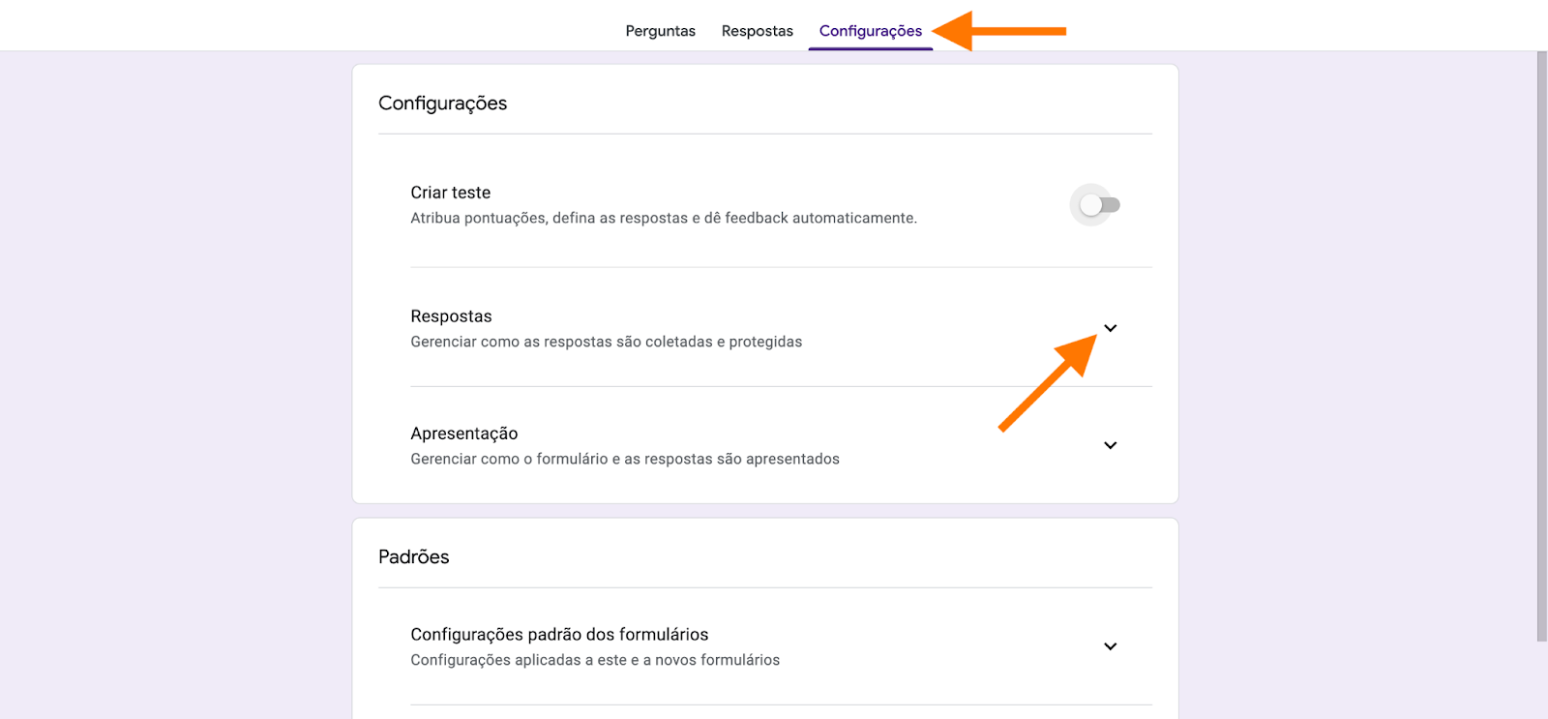Image resolution: width=1548 pixels, height=719 pixels.
Task: Click the diagonal orange arrow near Respostas
Action: [1047, 383]
